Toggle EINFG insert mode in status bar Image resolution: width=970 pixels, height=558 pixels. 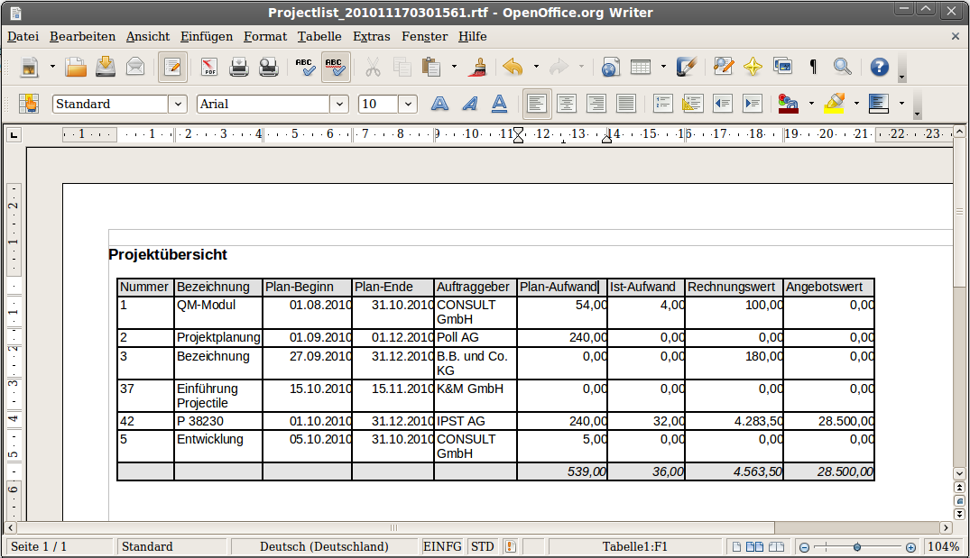442,546
